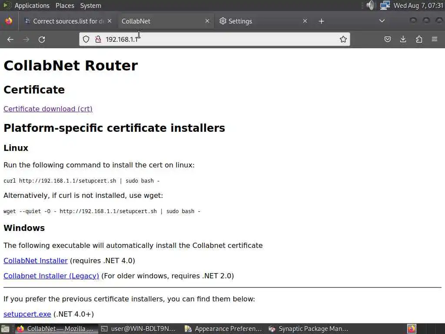Switch to Correct sources.list tab

(68, 21)
